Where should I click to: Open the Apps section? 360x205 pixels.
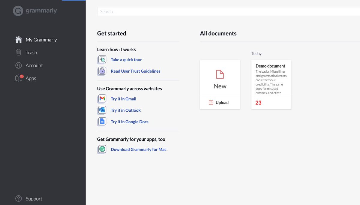(31, 78)
